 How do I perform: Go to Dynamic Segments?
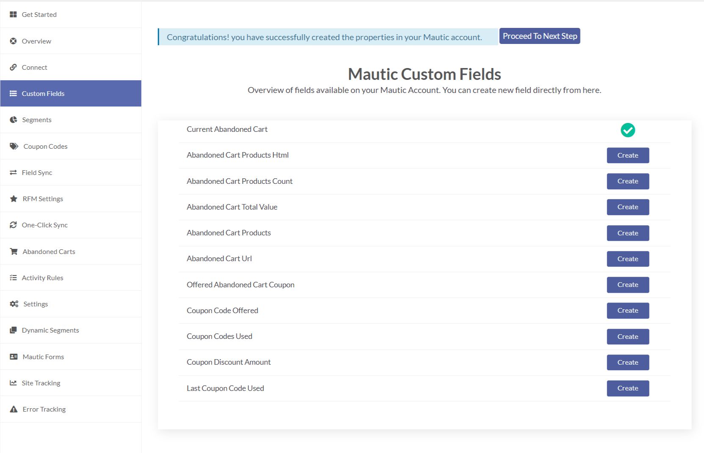pyautogui.click(x=71, y=330)
